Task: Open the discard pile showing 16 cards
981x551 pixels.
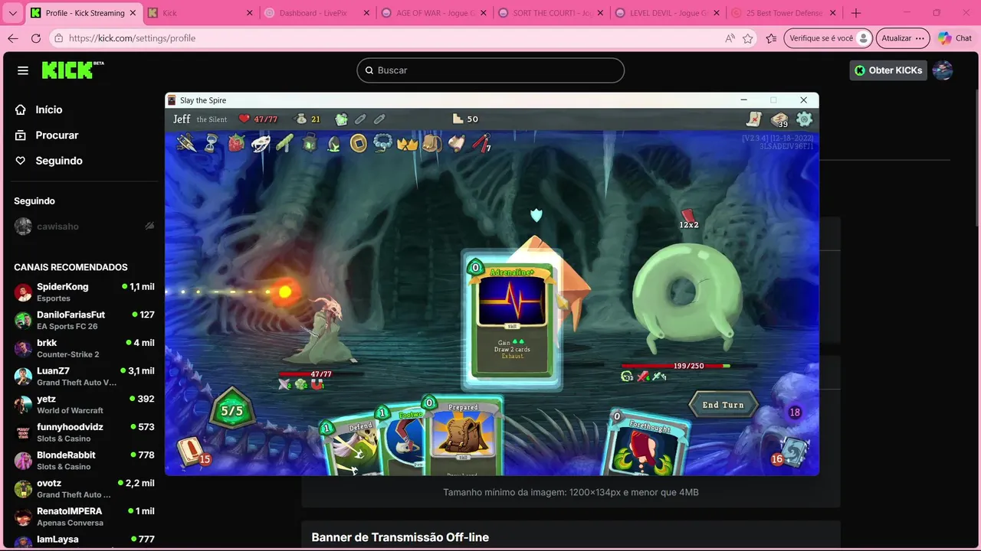Action: pos(792,451)
